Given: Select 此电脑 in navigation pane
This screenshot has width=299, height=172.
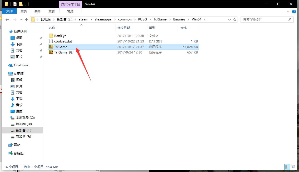Looking at the screenshot, I should tap(16, 74).
